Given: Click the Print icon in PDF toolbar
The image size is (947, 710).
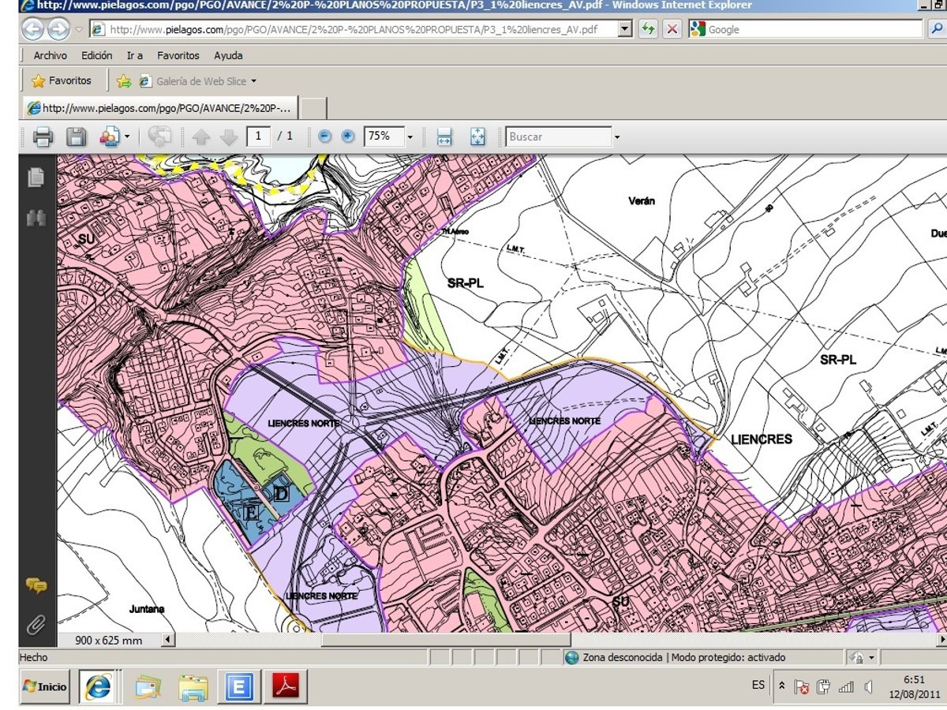Looking at the screenshot, I should tap(43, 137).
